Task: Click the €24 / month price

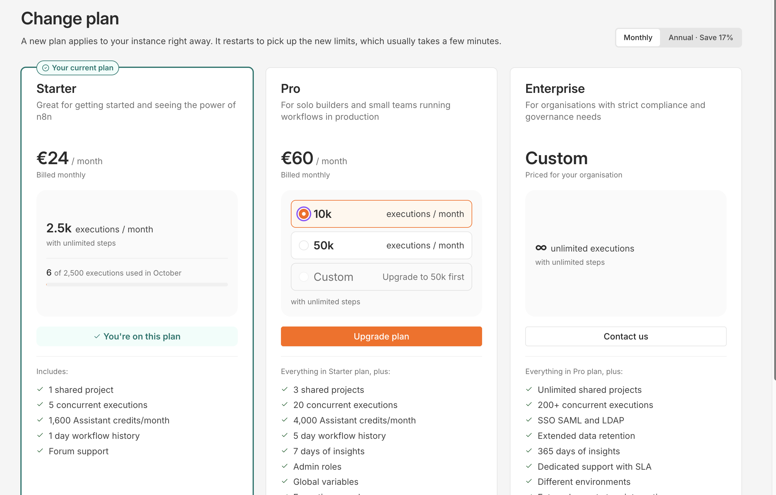Action: click(x=69, y=158)
